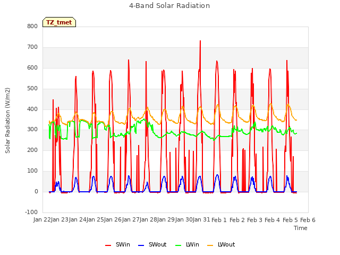This screenshot has height=255, width=340.
Task: Click the Feb 5 x-axis date label
Action: click(290, 220)
